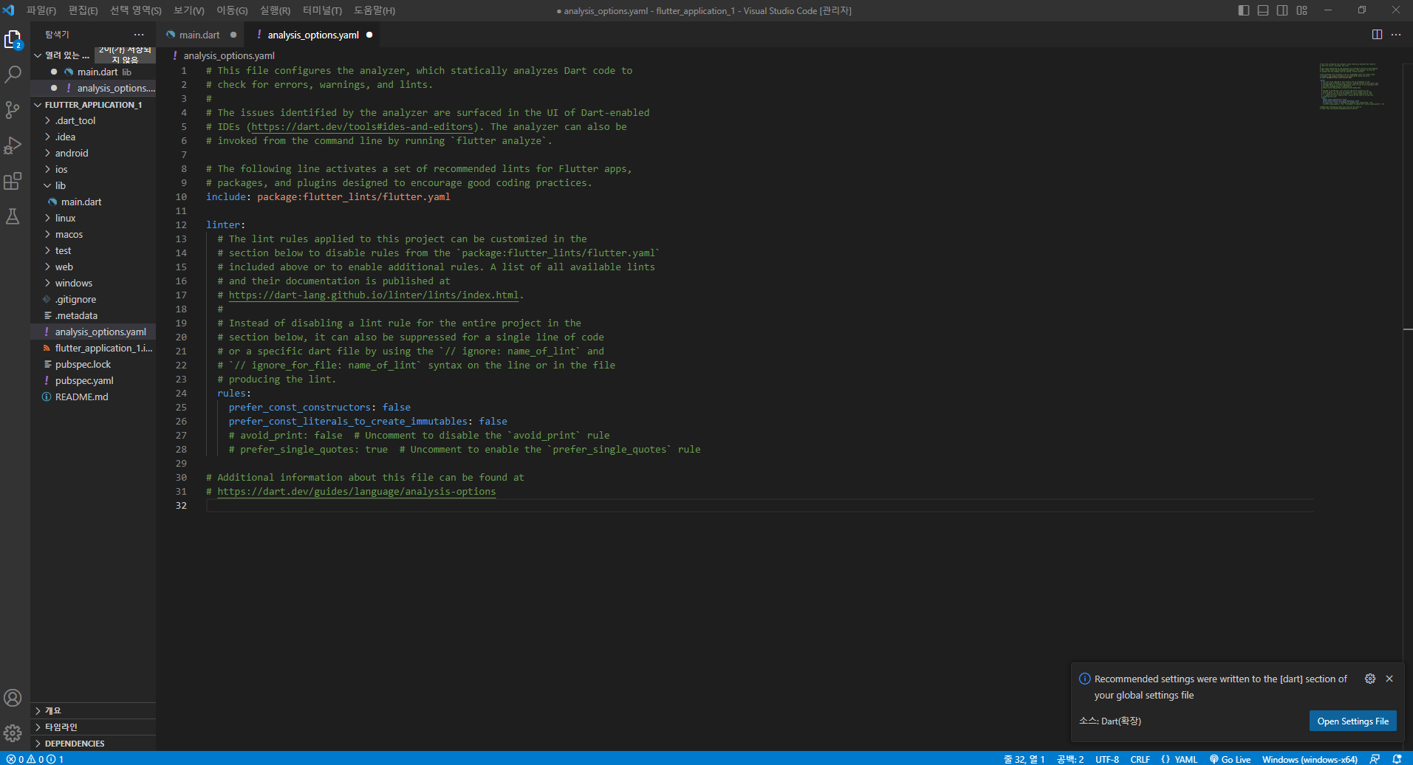Open .gitignore in the file tree
This screenshot has height=765, width=1413.
(75, 299)
